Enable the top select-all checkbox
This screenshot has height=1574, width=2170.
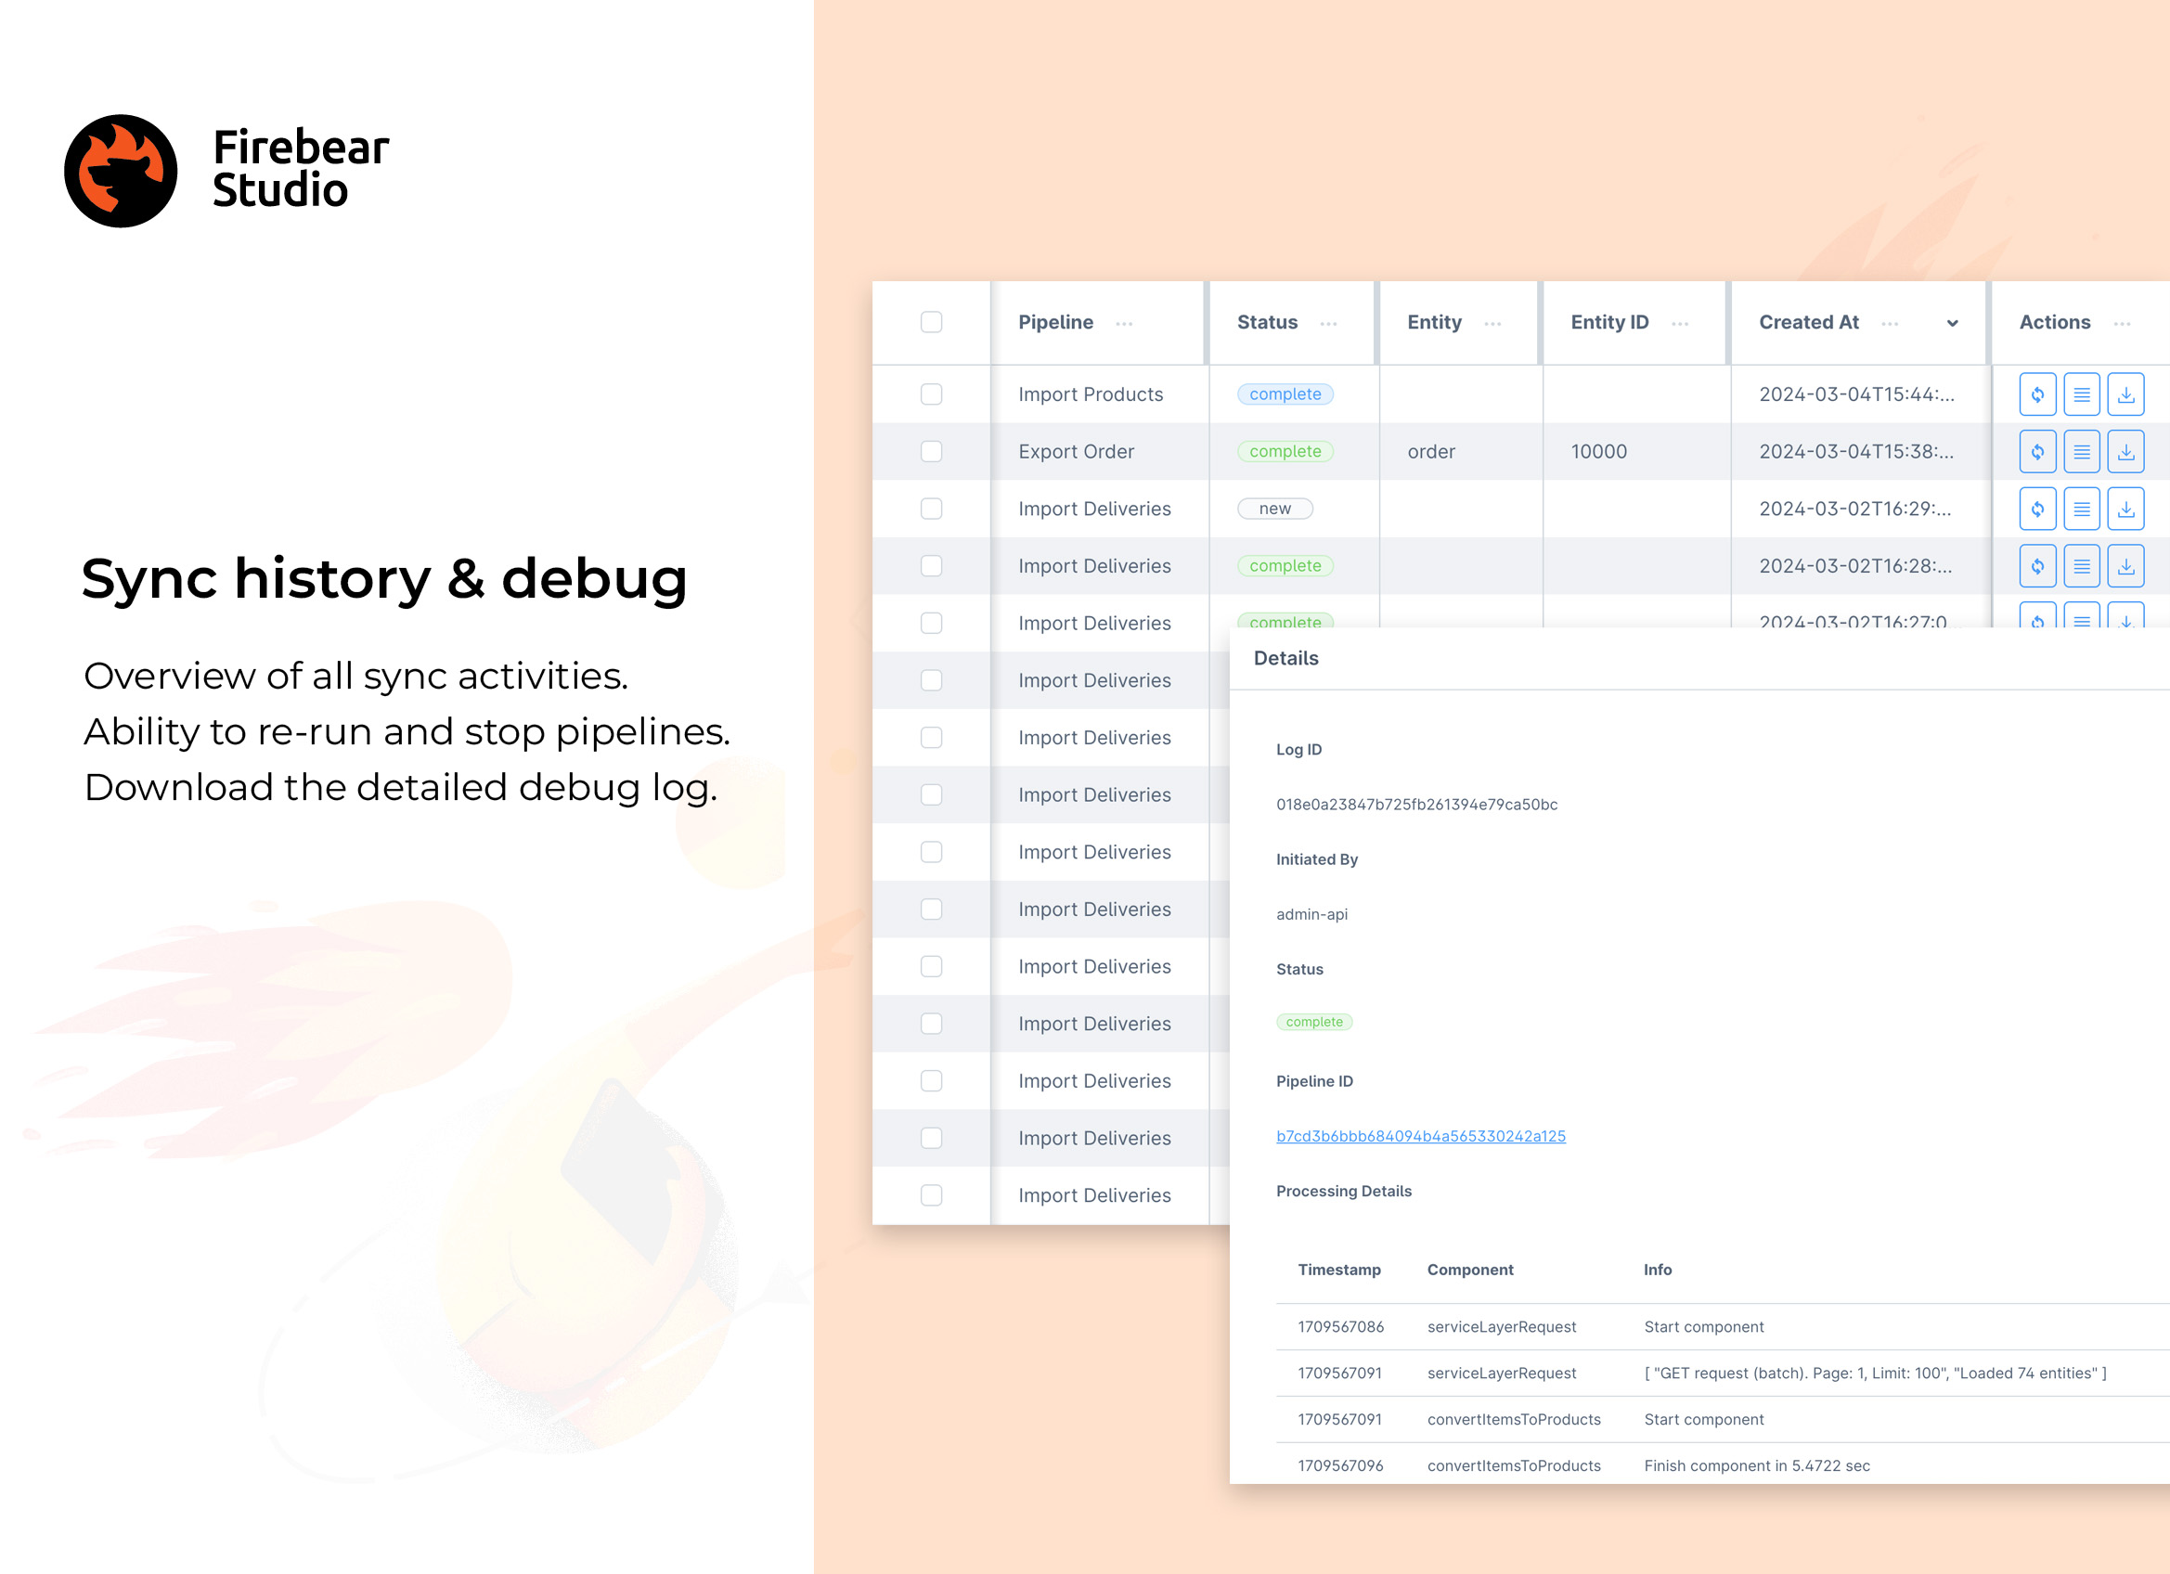[932, 322]
